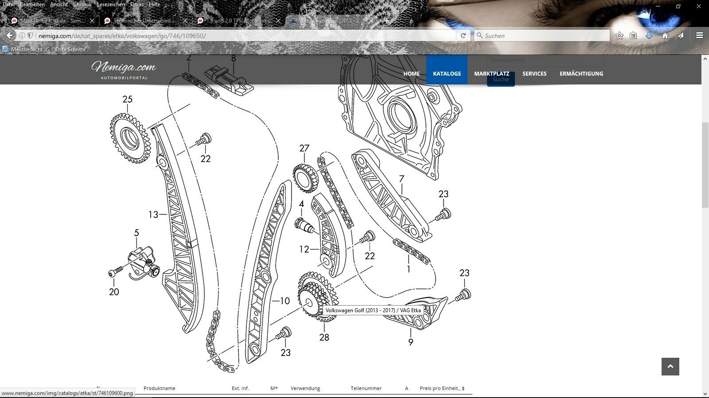Focus the Teilenummer input field
The height and width of the screenshot is (398, 709).
tap(545, 61)
